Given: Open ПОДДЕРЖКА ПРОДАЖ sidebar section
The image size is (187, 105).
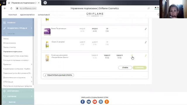Looking at the screenshot, I should (x=18, y=28).
